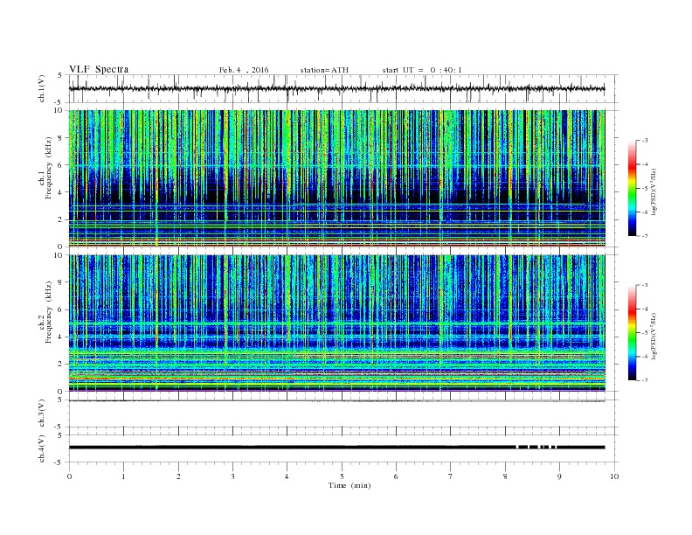The height and width of the screenshot is (535, 692).
Task: Click the ch.1 "Frequency (kHz)" axis label
Action: pos(48,168)
